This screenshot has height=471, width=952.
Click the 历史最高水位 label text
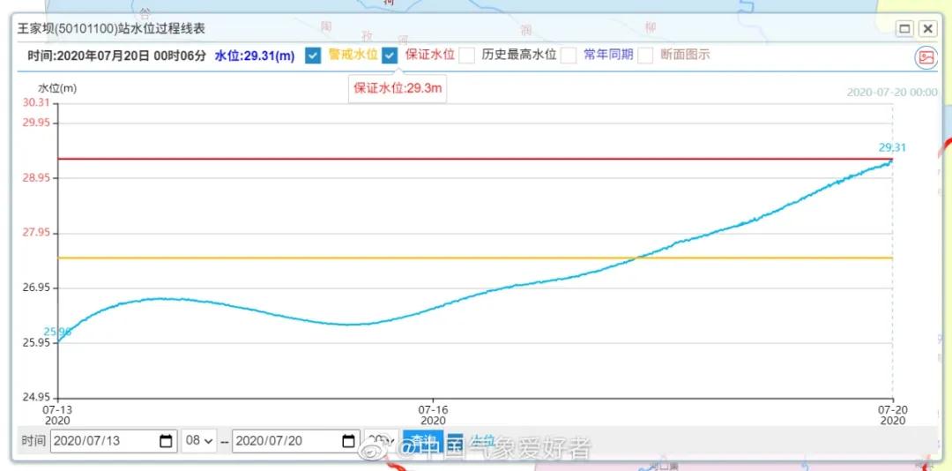[519, 55]
